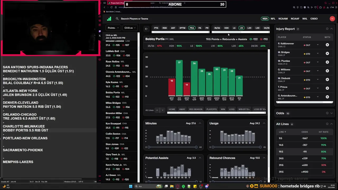Screen dimensions: 338x190
Task: Add G. Williams with the plus icon
Action: point(327,71)
